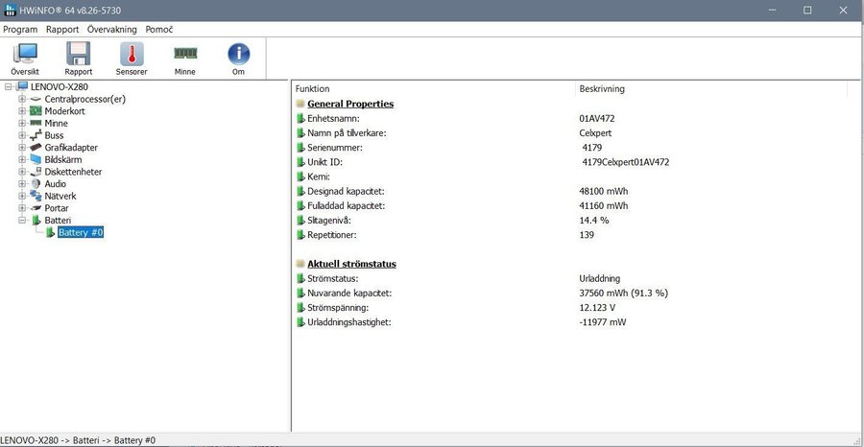
Task: Click the status value Urladdning
Action: pos(599,278)
